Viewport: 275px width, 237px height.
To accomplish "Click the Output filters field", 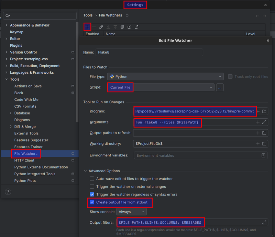I will coord(192,223).
